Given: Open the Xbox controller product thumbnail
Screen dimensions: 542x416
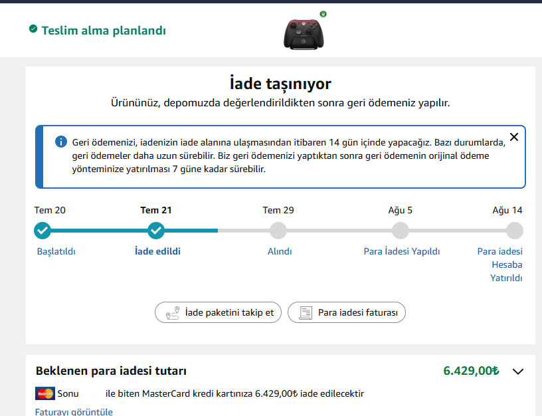Looking at the screenshot, I should coord(304,33).
